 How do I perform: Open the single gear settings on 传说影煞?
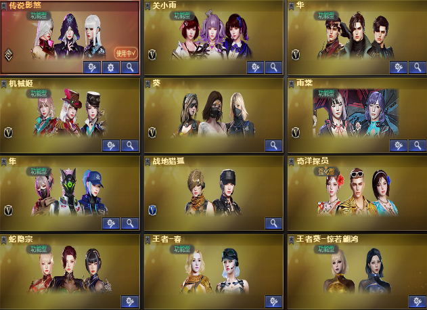[x=111, y=67]
